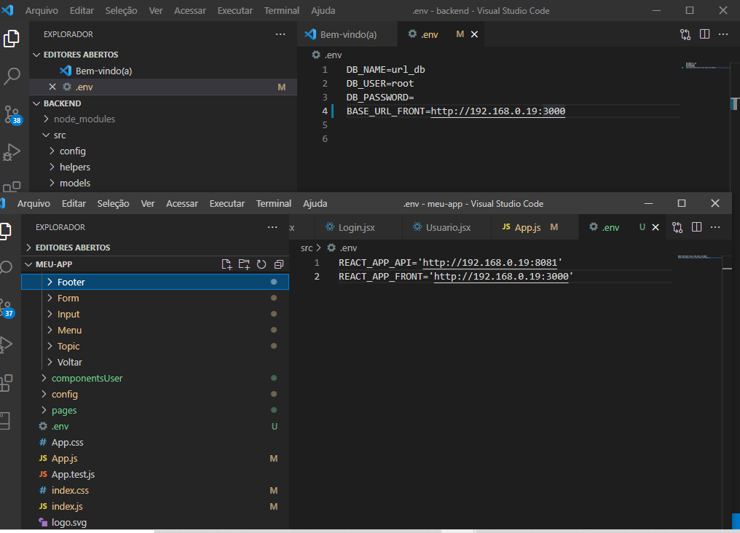This screenshot has height=533, width=740.
Task: Collapse all folders in the MEU-APP explorer
Action: (x=279, y=264)
